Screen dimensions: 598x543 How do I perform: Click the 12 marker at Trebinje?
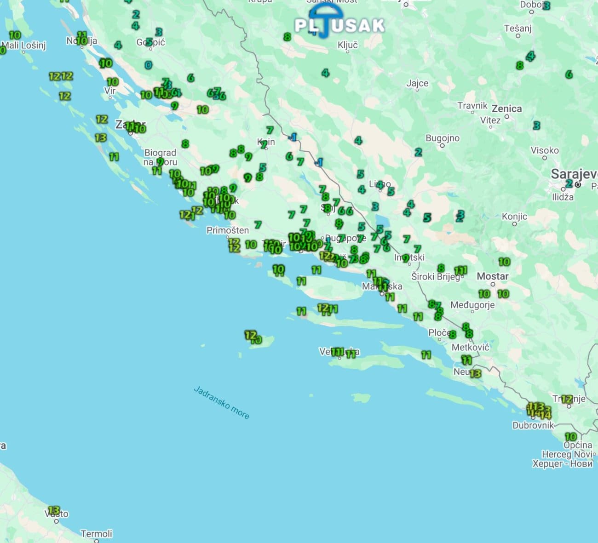(567, 399)
